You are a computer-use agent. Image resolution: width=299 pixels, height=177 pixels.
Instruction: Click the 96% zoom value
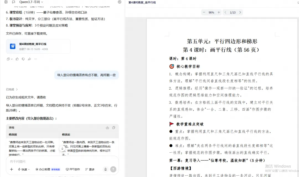coord(211,12)
